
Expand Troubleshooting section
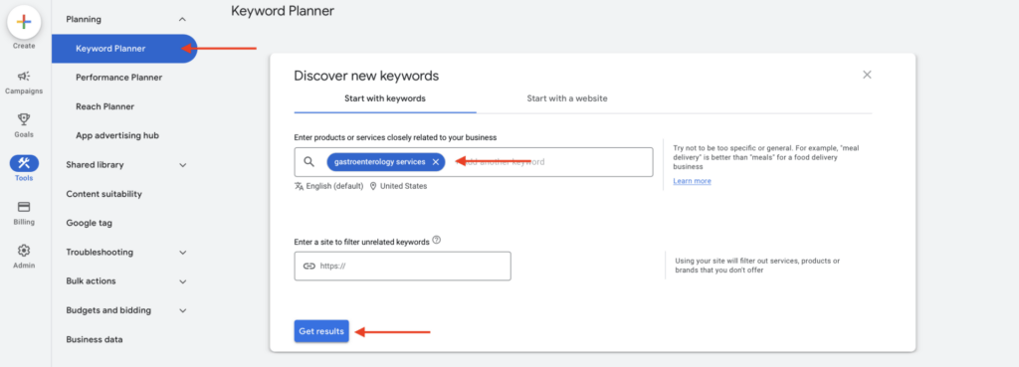[x=183, y=252]
